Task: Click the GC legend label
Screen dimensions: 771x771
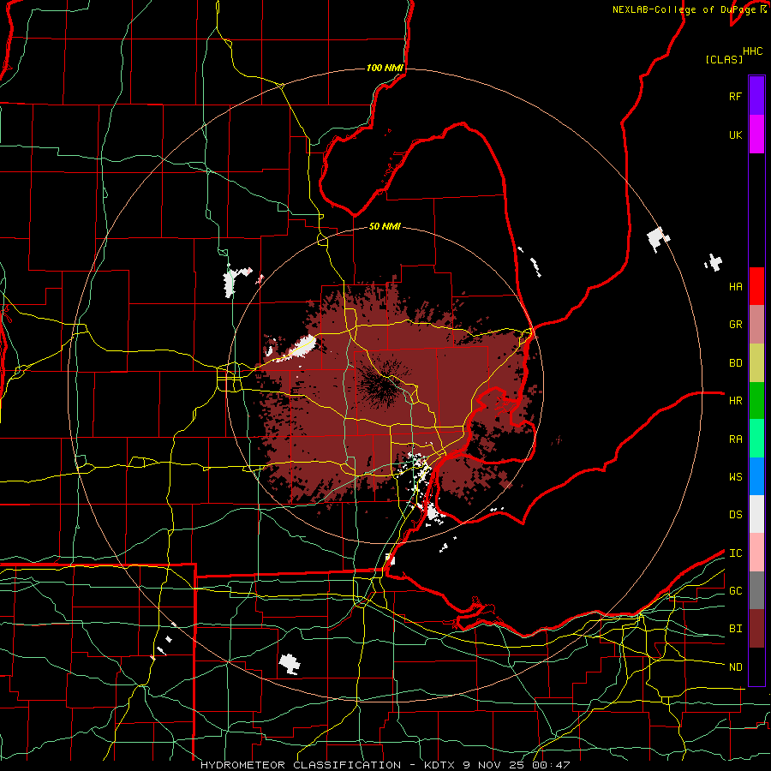Action: pos(735,591)
